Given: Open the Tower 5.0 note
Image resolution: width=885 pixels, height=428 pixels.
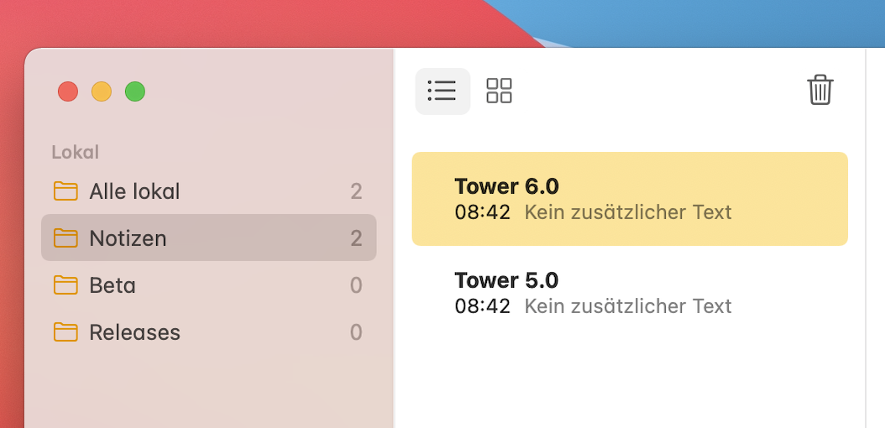Looking at the screenshot, I should click(506, 280).
